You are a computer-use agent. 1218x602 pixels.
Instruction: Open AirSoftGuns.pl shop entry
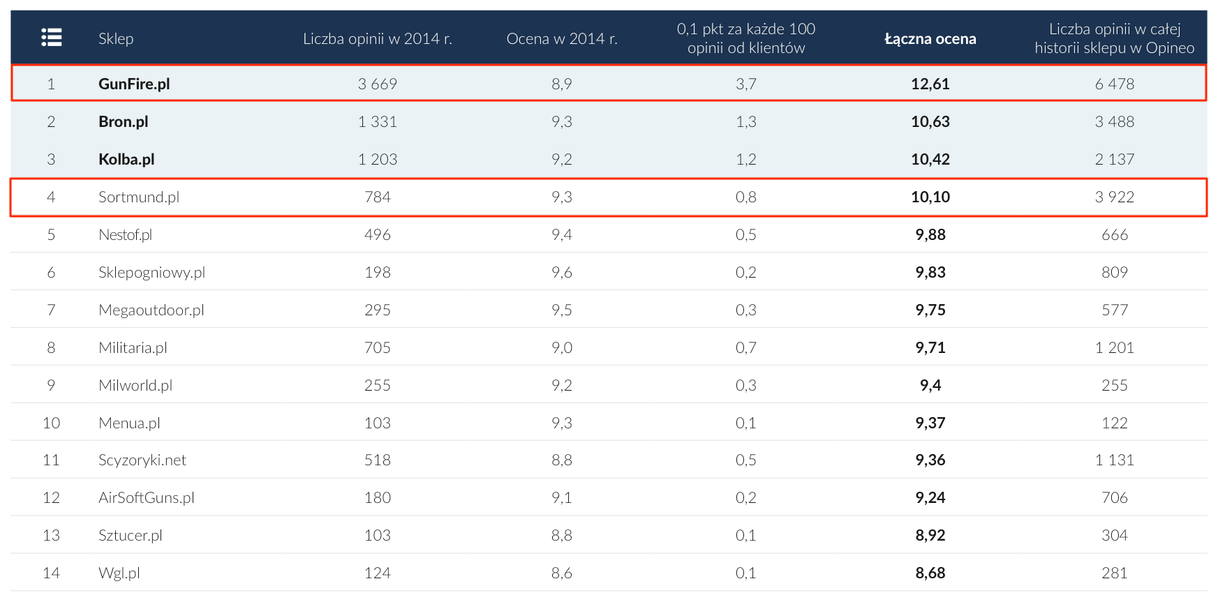146,497
